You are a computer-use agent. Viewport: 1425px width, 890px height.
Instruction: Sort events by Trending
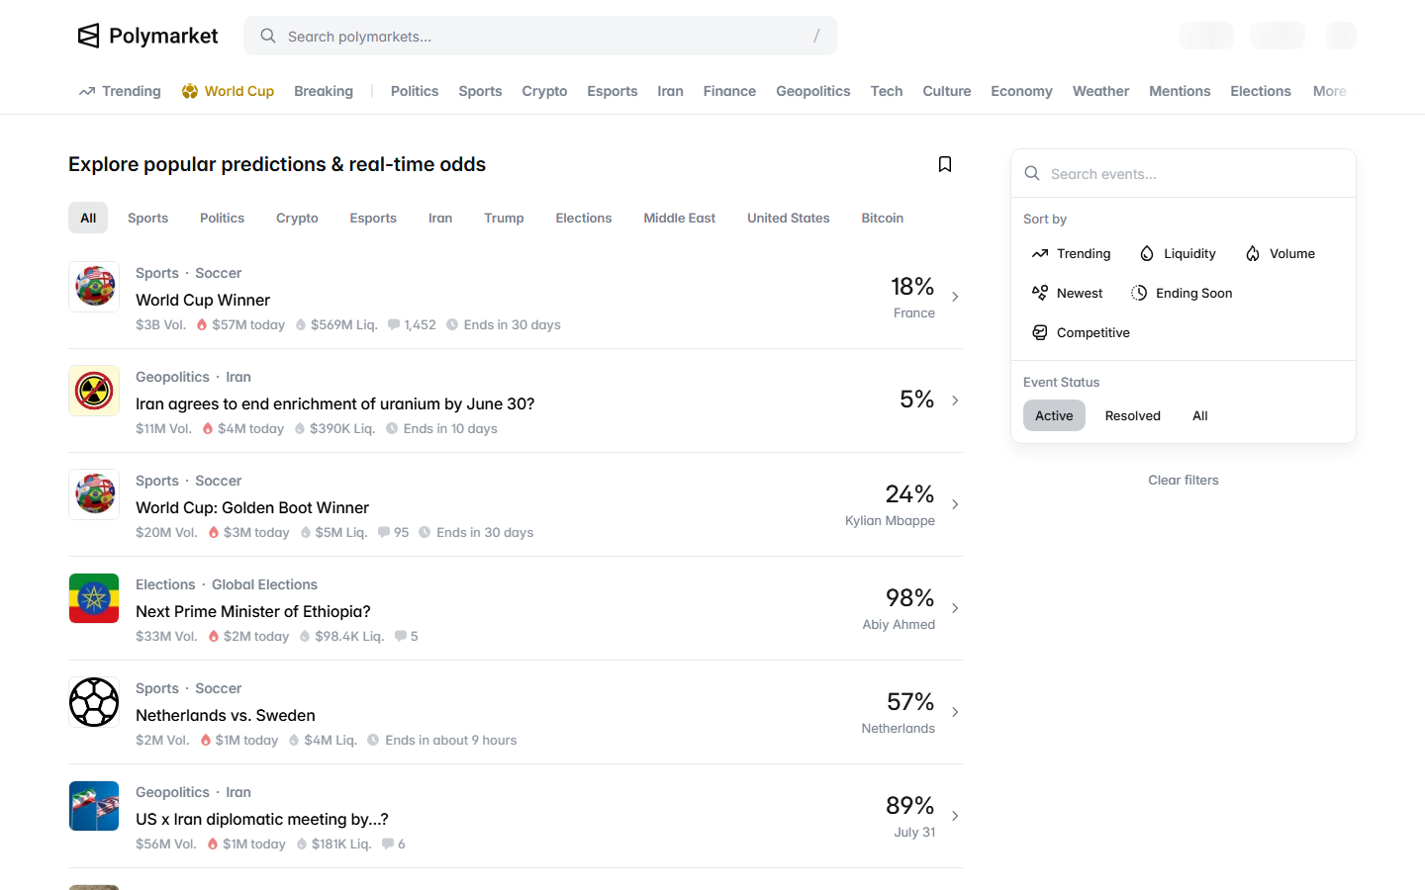(x=1071, y=253)
